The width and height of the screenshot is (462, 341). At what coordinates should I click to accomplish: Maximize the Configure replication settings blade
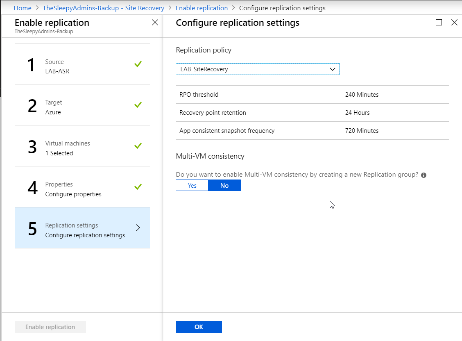(439, 23)
